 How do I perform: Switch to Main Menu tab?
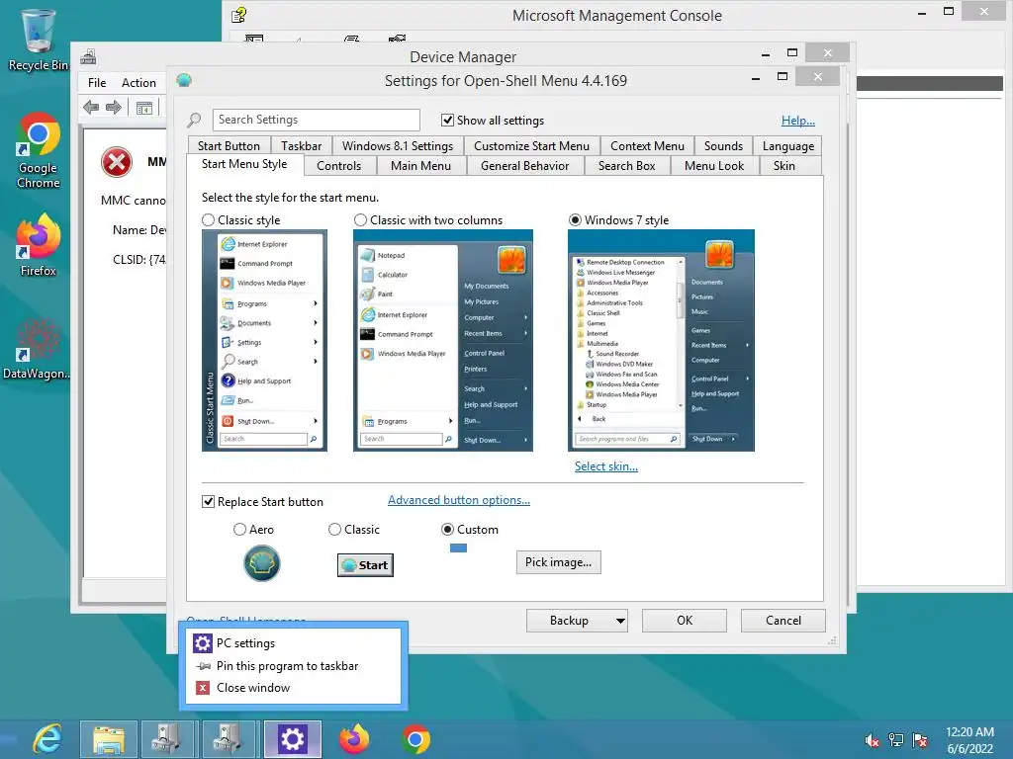pos(420,166)
